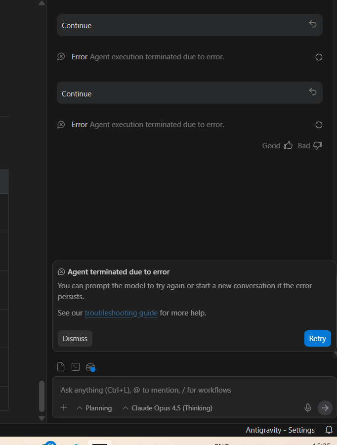Open the Planning mode dropdown
This screenshot has width=337, height=445.
pos(94,408)
